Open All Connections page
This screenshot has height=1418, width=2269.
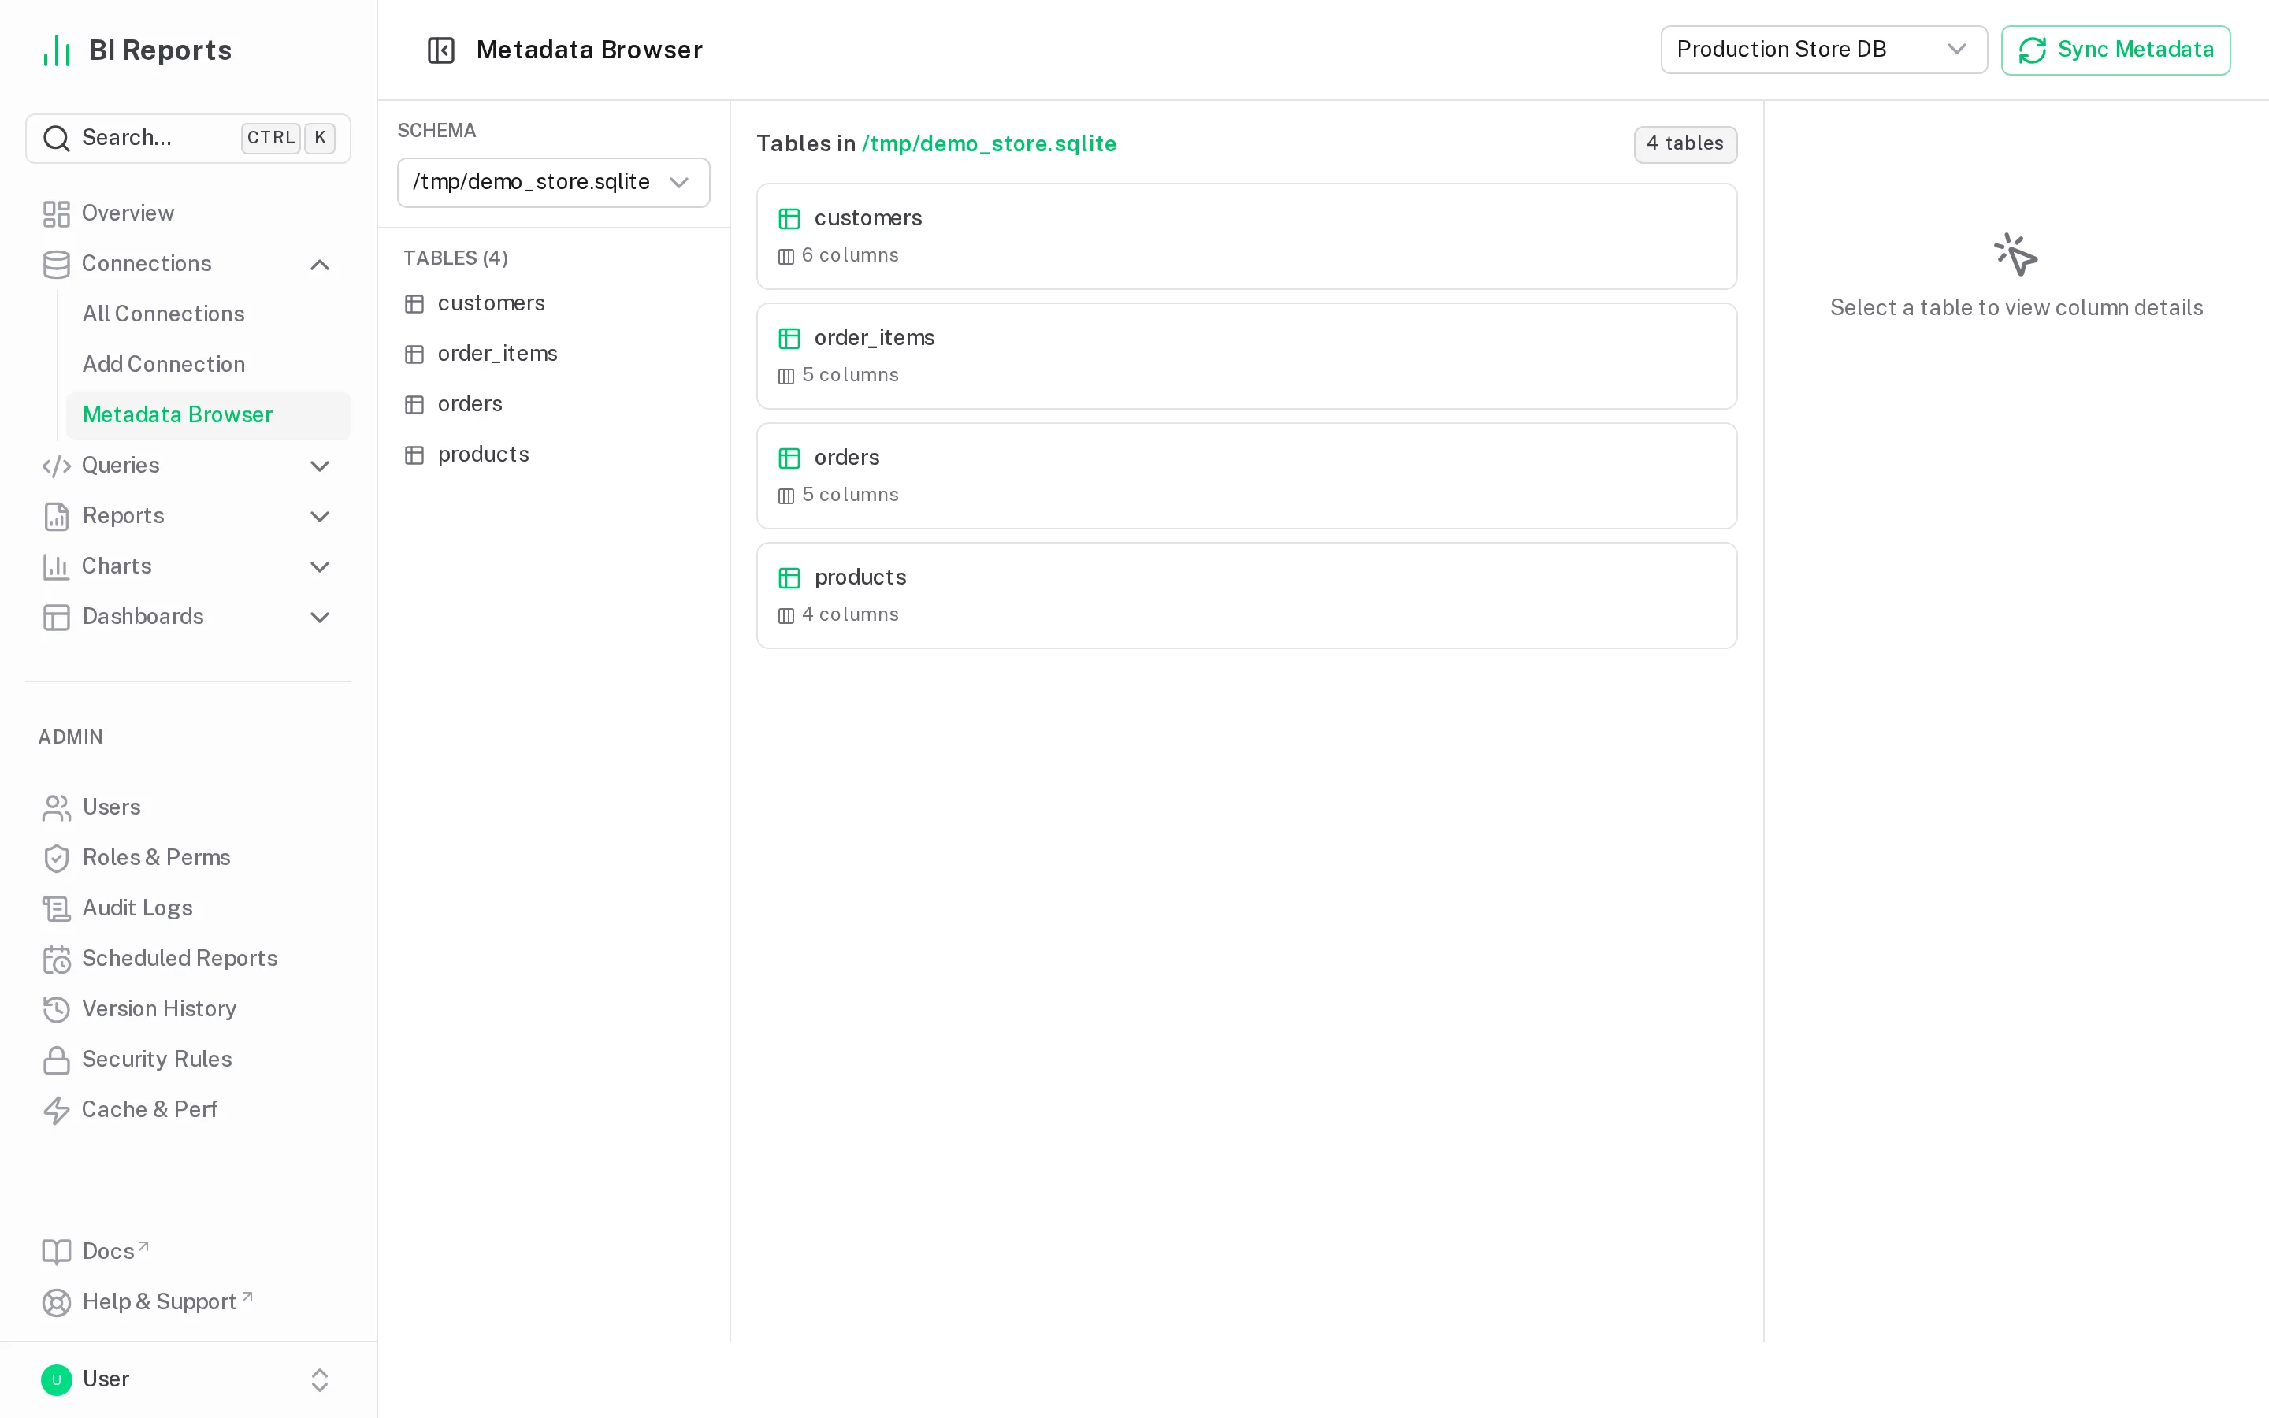[x=208, y=314]
